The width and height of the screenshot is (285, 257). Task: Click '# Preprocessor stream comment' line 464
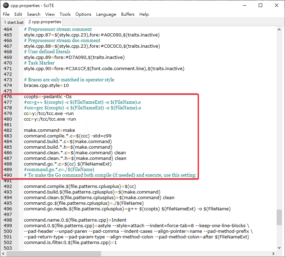[x=58, y=29]
